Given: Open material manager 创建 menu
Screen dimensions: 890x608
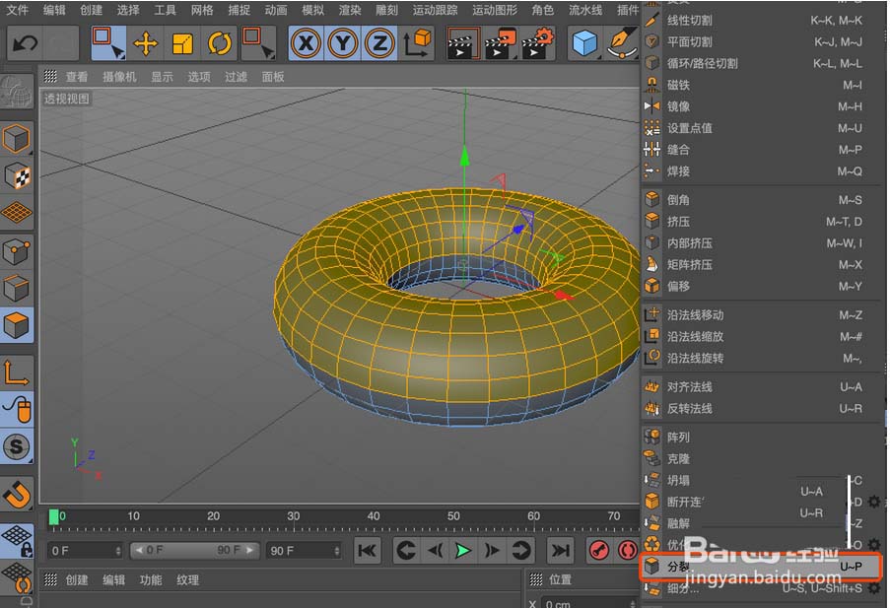Looking at the screenshot, I should 77,579.
